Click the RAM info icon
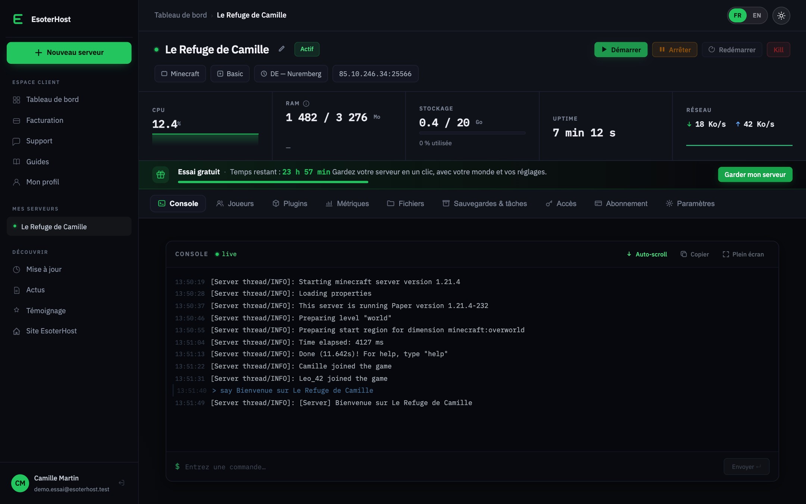The width and height of the screenshot is (806, 504). point(306,103)
